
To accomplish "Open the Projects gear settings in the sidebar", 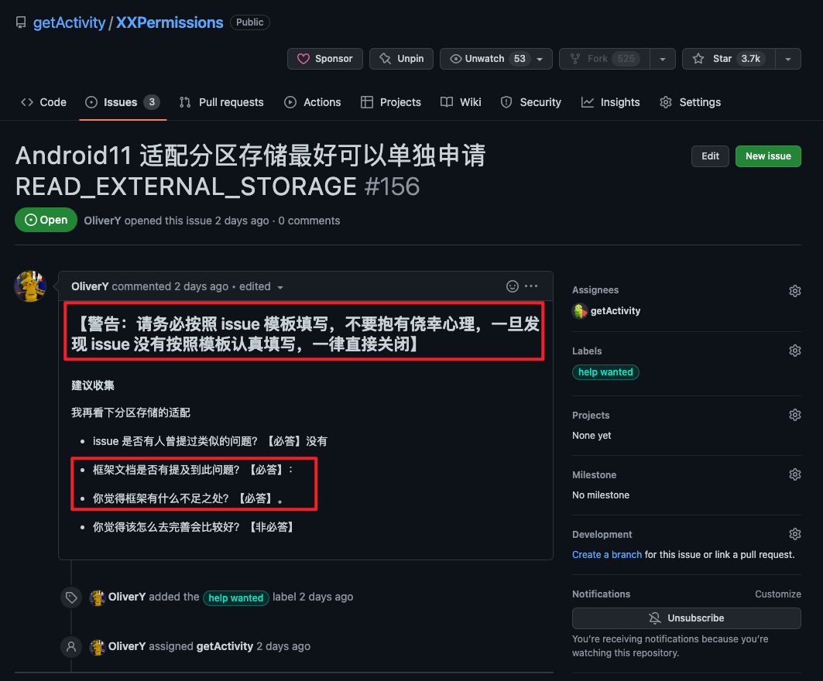I will point(794,415).
